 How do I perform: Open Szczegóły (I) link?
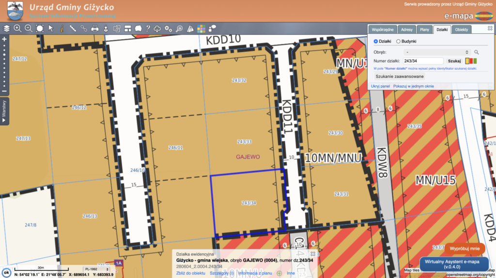(x=222, y=273)
